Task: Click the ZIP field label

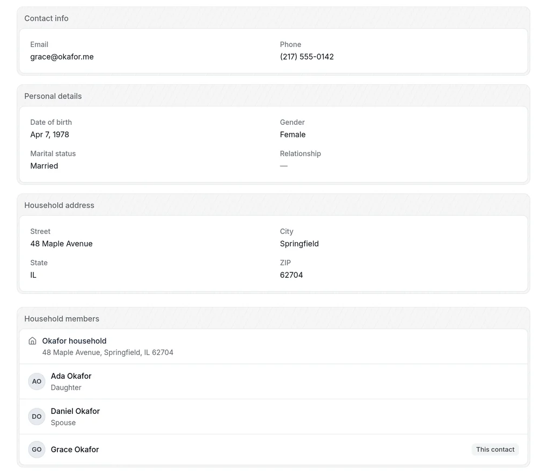Action: 285,263
